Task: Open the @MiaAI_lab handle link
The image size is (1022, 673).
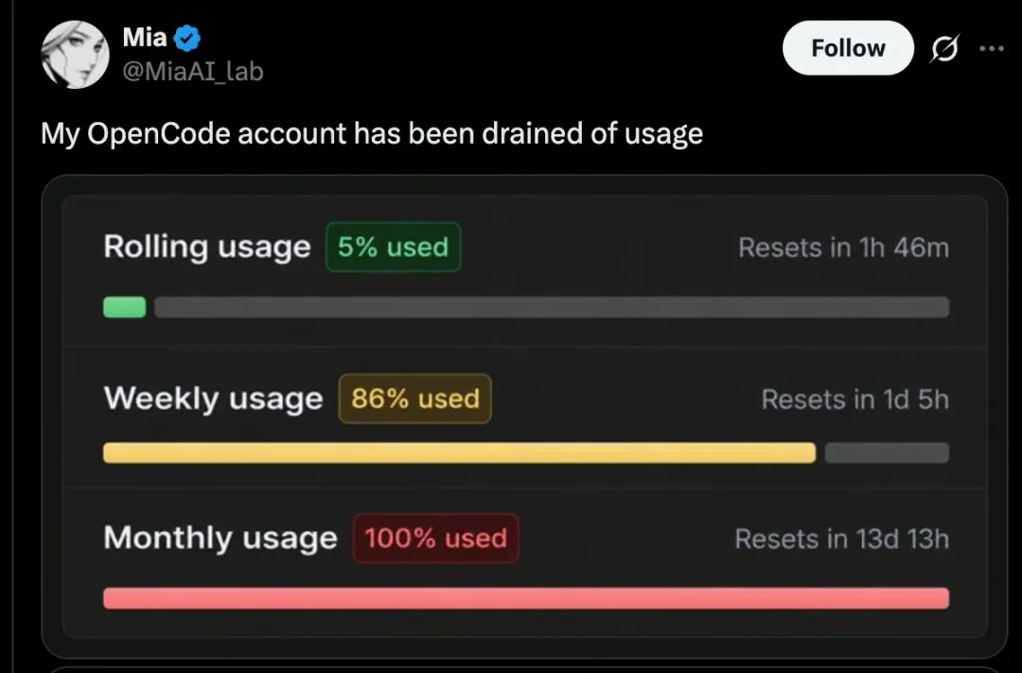Action: [193, 71]
